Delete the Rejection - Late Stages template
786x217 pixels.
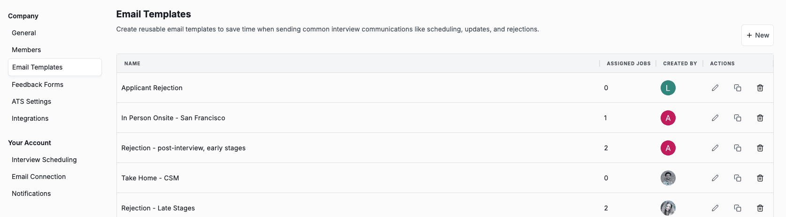[x=760, y=208]
